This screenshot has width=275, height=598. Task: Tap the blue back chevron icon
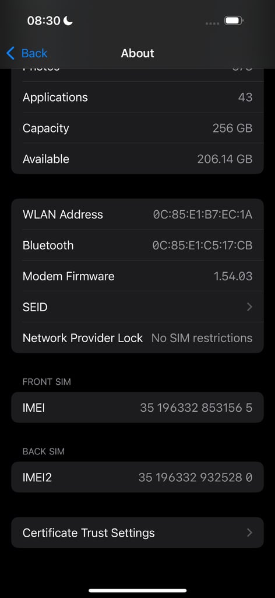coord(10,53)
